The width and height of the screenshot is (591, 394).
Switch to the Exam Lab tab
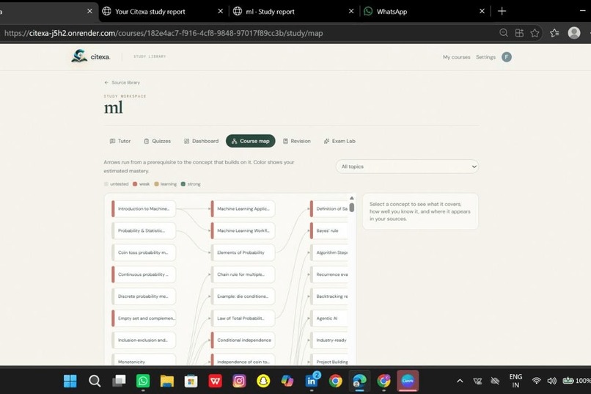(339, 141)
